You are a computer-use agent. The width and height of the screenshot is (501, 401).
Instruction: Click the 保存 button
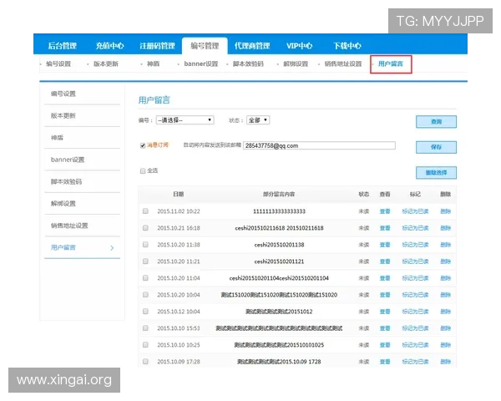click(x=436, y=147)
